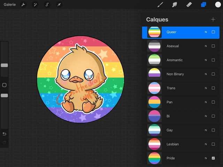Select the Pan layer name

[x=170, y=102]
